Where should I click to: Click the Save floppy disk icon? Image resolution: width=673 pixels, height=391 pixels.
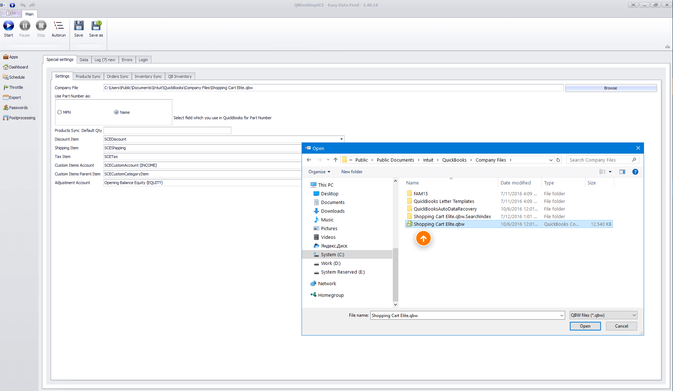click(79, 26)
